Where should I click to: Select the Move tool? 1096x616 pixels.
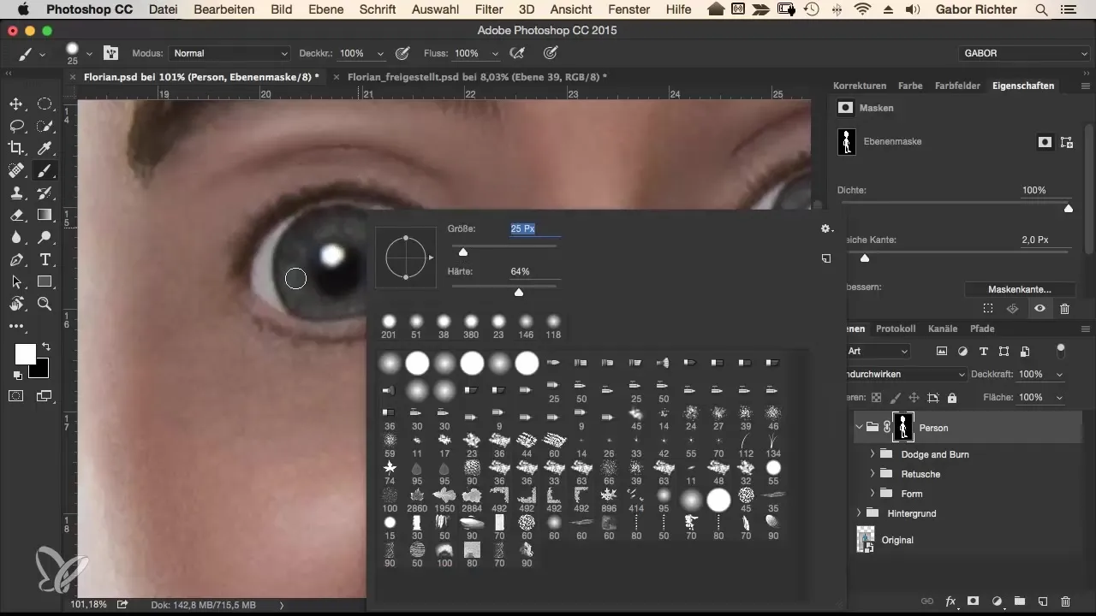[x=16, y=104]
